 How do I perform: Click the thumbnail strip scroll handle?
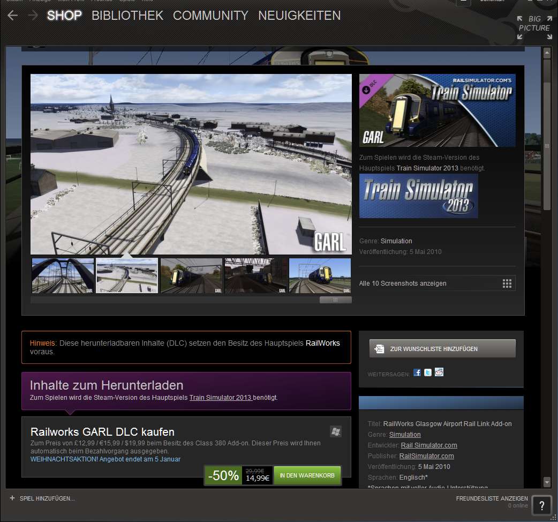(x=336, y=300)
